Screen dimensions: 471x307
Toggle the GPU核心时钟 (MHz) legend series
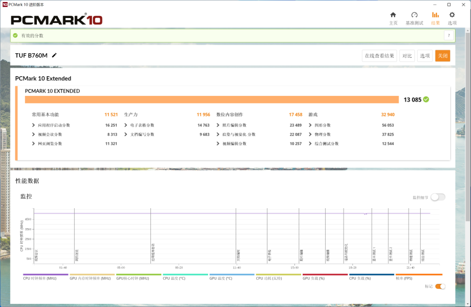(x=139, y=277)
